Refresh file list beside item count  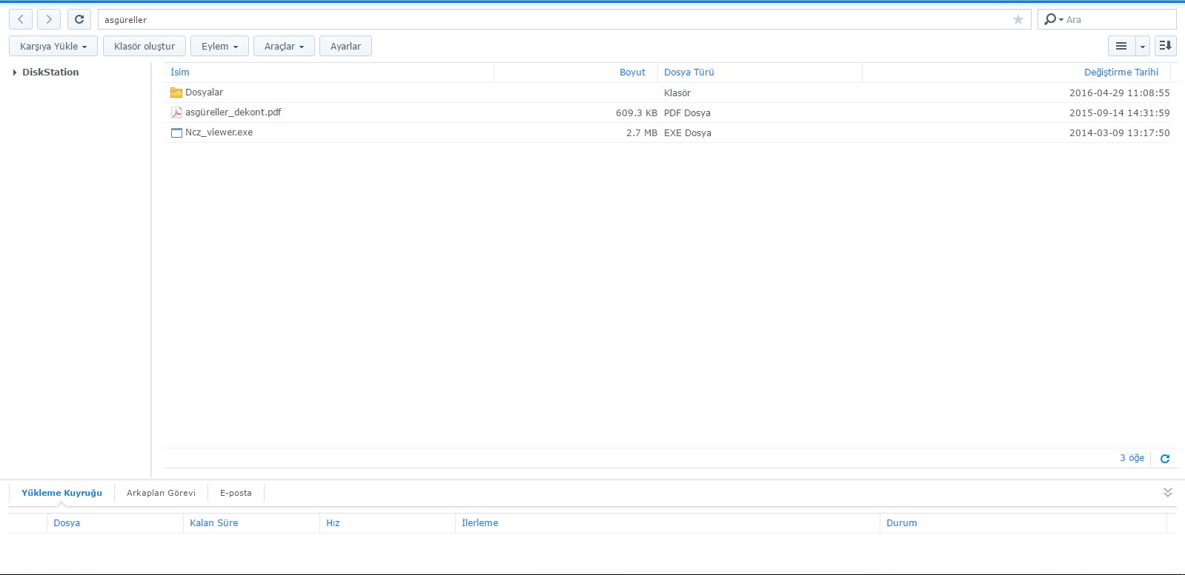click(x=1164, y=459)
